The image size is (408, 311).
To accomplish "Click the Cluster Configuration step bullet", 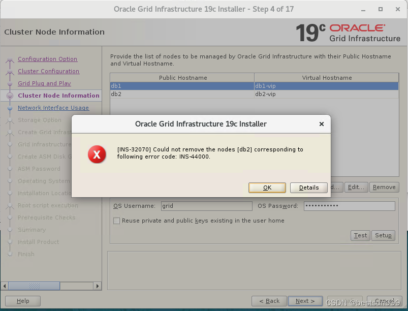I will [10, 72].
